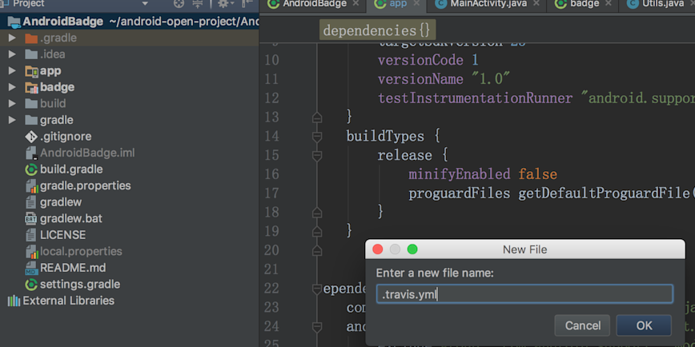Switch to the AndroidBadge editor tab

click(x=315, y=4)
